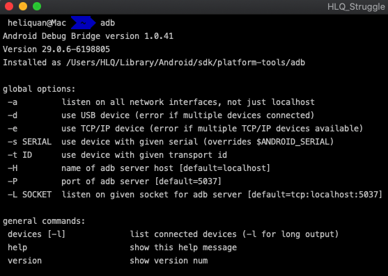Click the -d use USB device option
The width and height of the screenshot is (388, 276).
pyautogui.click(x=161, y=115)
